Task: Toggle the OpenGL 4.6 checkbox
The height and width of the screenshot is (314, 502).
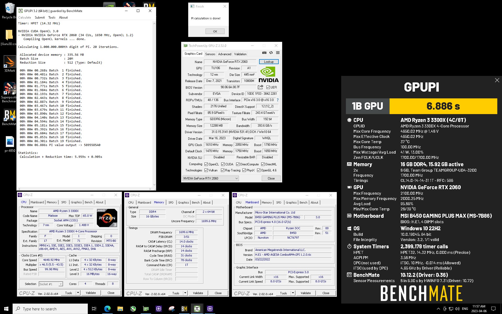Action: tap(259, 170)
